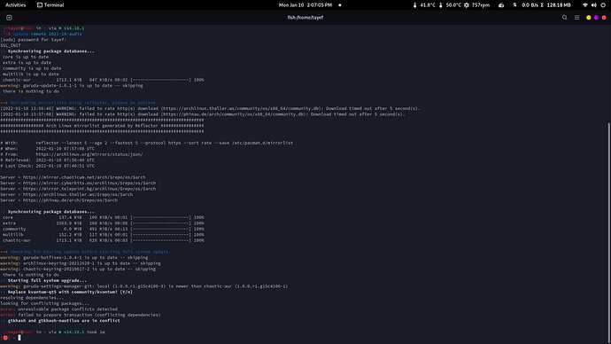
Task: Open the Wi-Fi status icon
Action: pos(585,5)
